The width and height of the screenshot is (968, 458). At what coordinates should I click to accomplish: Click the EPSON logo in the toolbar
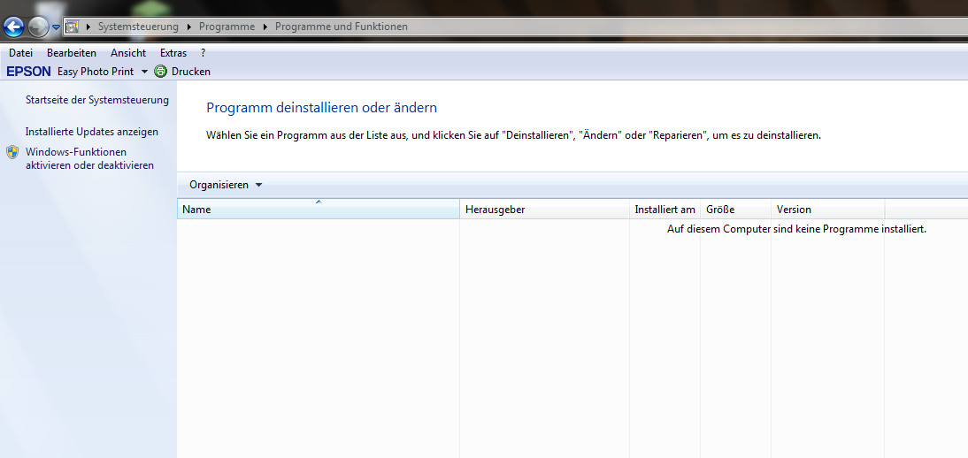pos(28,72)
